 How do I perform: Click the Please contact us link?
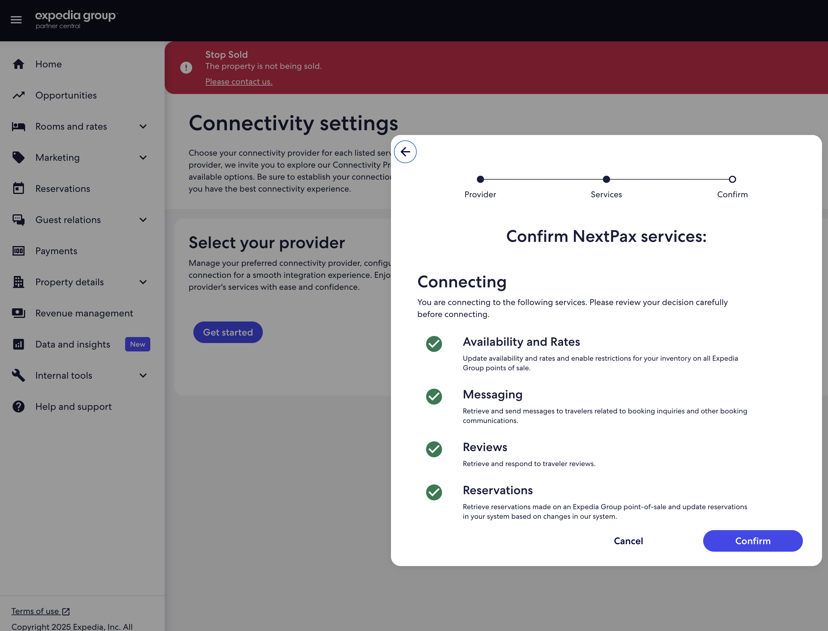coord(239,81)
